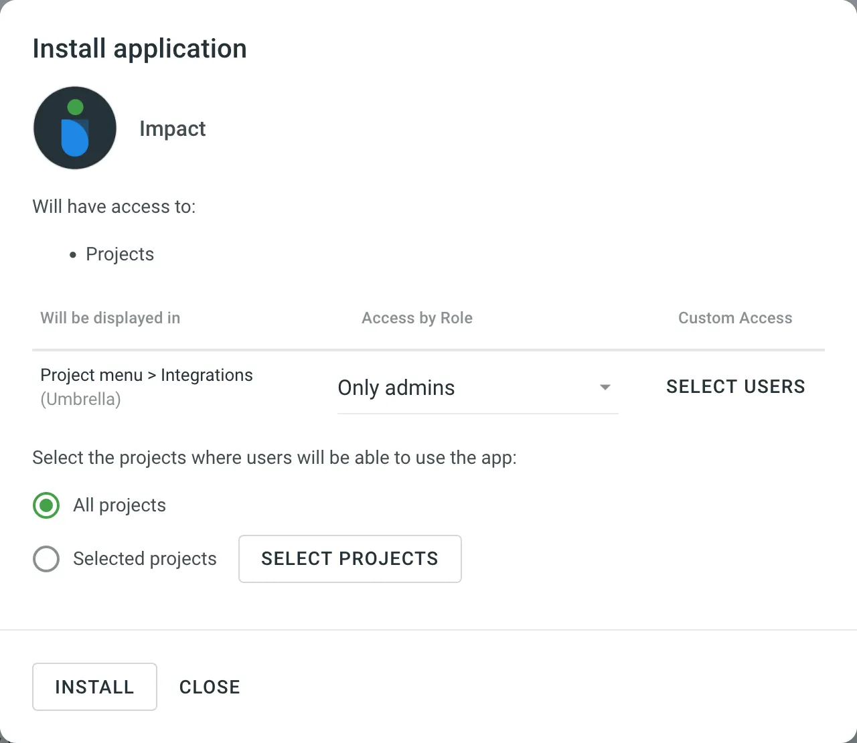Open the Only admins role dropdown
This screenshot has height=743, width=857.
point(477,388)
